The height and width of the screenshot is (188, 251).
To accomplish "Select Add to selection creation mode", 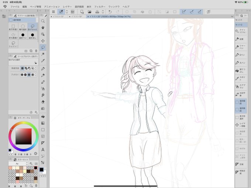I will (26, 68).
